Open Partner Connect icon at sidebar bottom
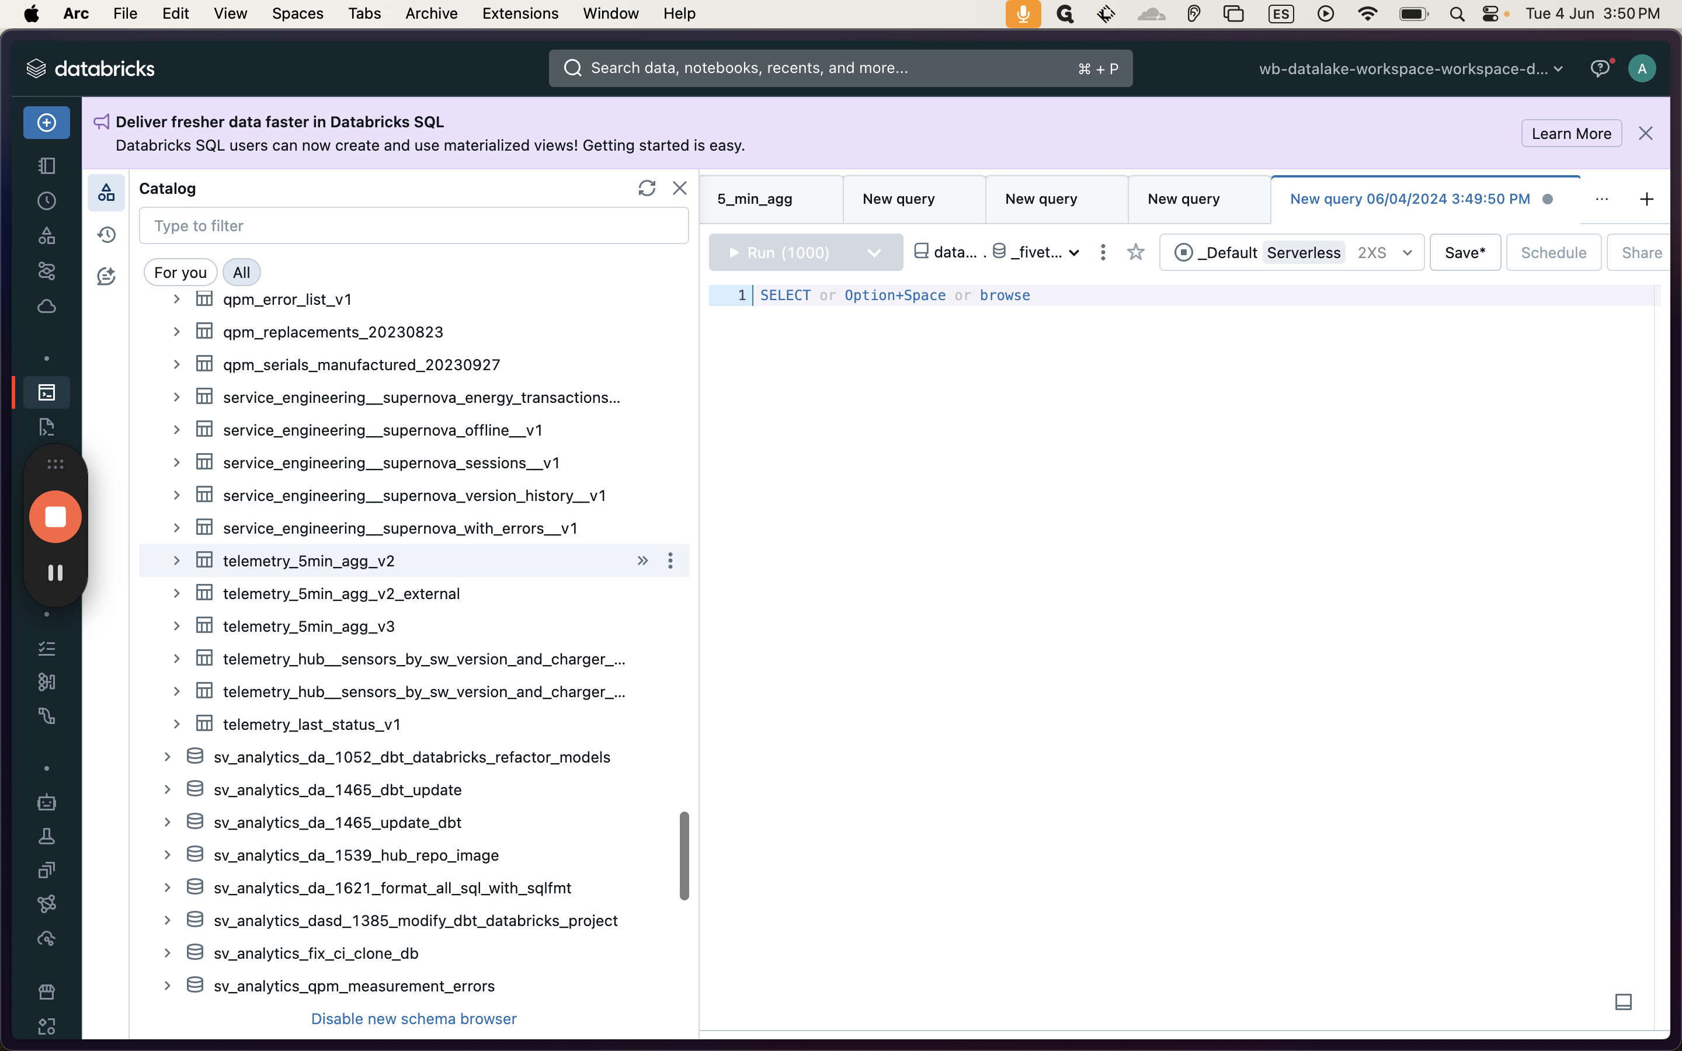The width and height of the screenshot is (1682, 1051). [47, 1026]
